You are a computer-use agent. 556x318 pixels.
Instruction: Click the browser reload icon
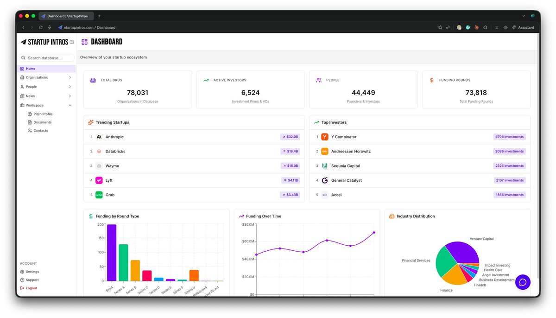pos(41,27)
